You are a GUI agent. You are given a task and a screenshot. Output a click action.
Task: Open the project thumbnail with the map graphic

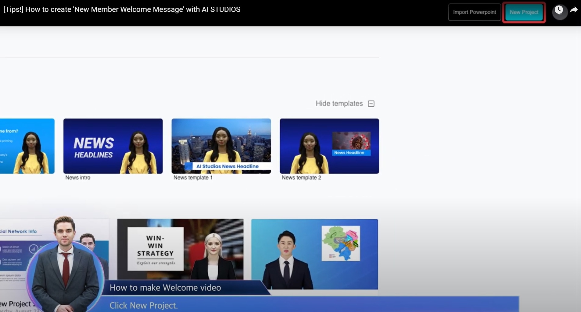314,254
